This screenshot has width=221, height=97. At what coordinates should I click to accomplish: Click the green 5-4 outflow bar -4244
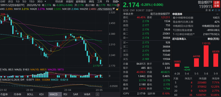coord(187,67)
